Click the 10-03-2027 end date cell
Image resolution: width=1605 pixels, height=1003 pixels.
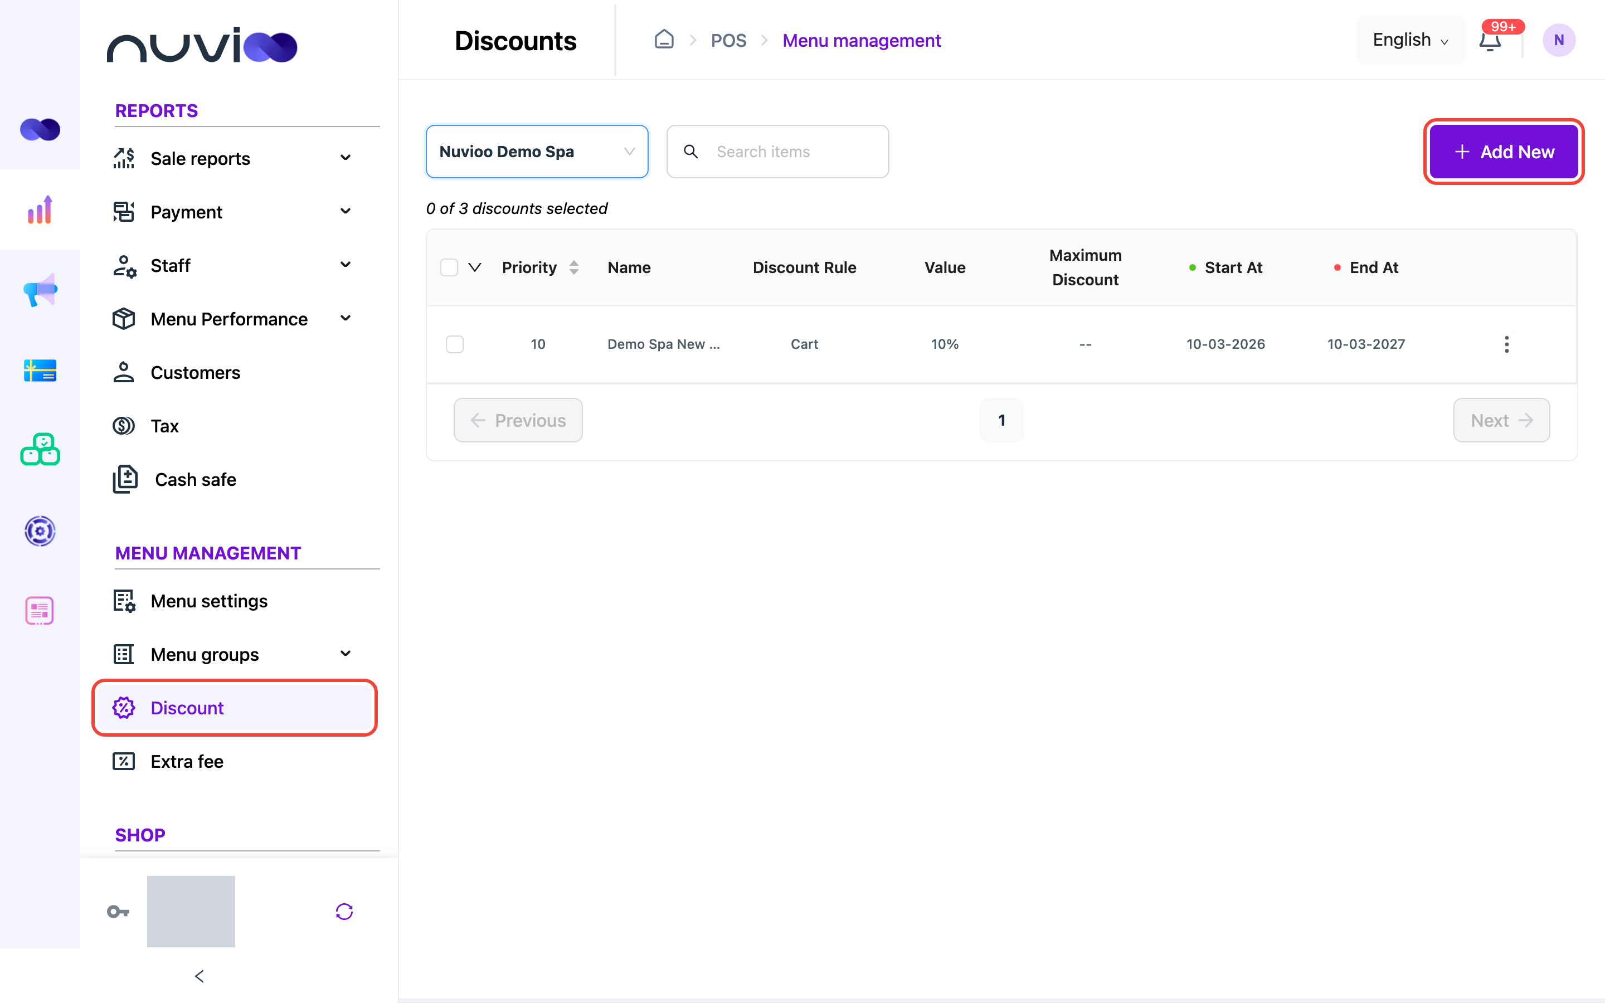coord(1365,344)
